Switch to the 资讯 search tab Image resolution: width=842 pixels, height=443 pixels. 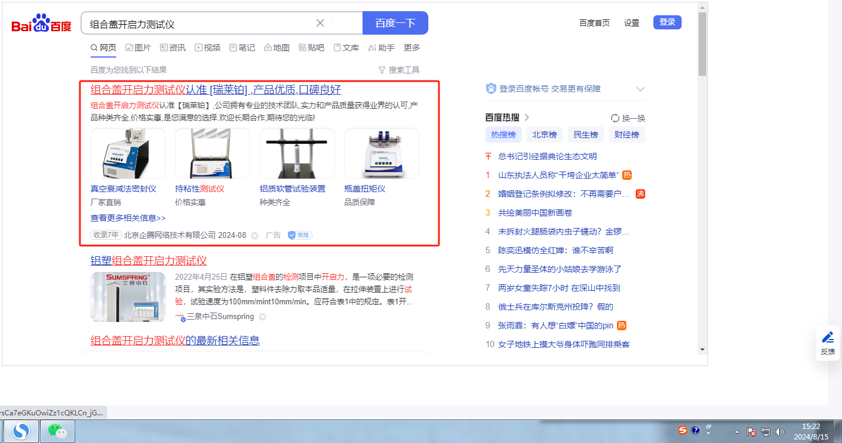(x=173, y=48)
